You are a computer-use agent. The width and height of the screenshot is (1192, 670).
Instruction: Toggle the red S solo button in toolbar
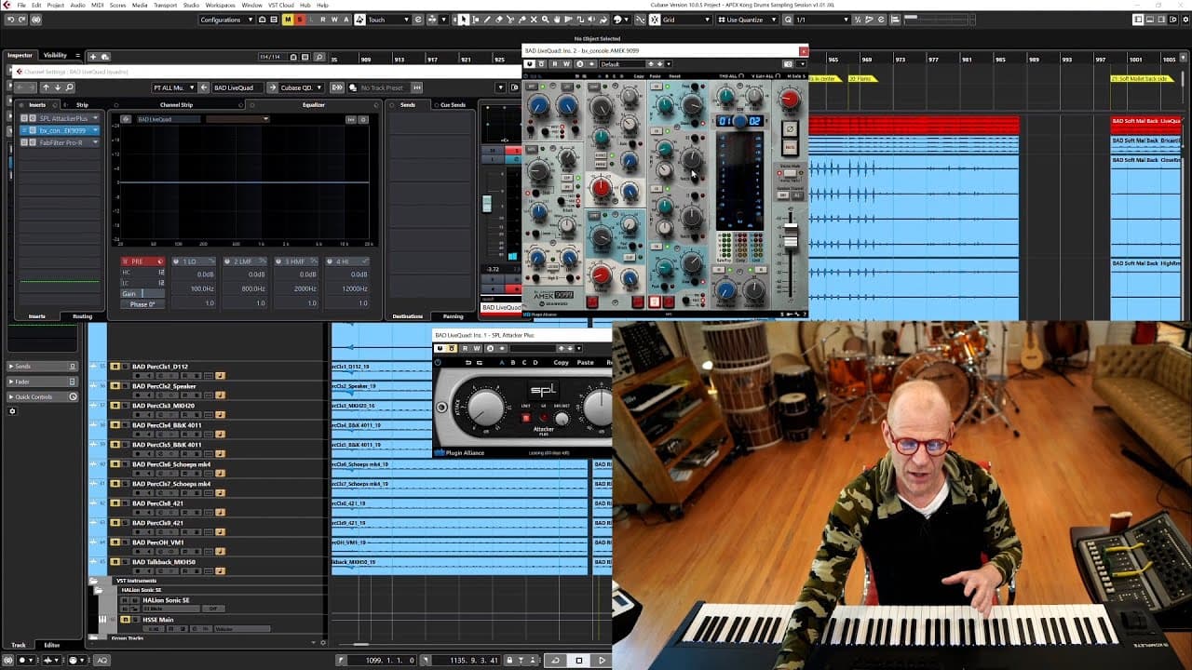[299, 20]
